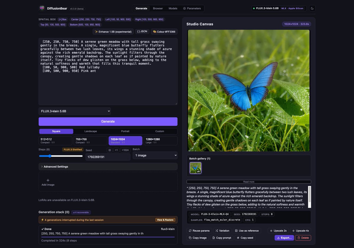Insert Bottom [500, 100, 950, 900] box
This screenshot has height=248, width=354.
[85, 25]
